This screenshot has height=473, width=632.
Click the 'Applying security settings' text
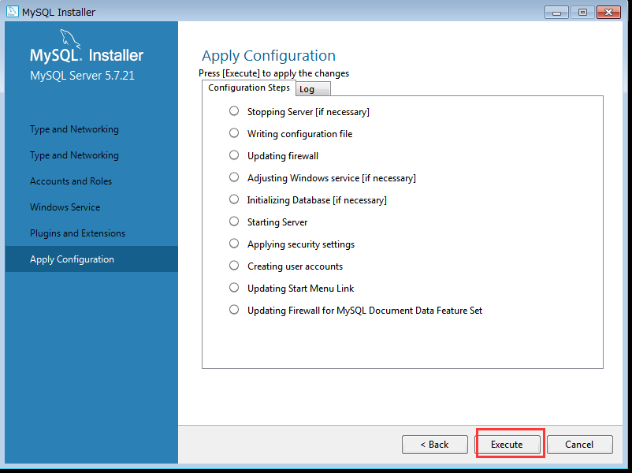[x=301, y=244]
